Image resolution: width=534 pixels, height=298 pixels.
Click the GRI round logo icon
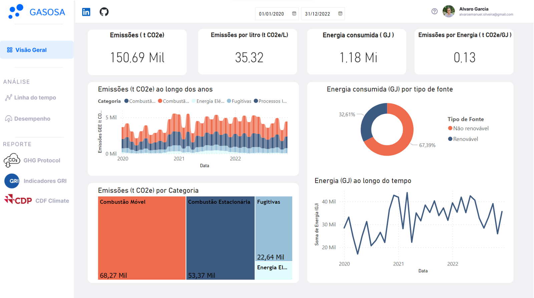(12, 181)
